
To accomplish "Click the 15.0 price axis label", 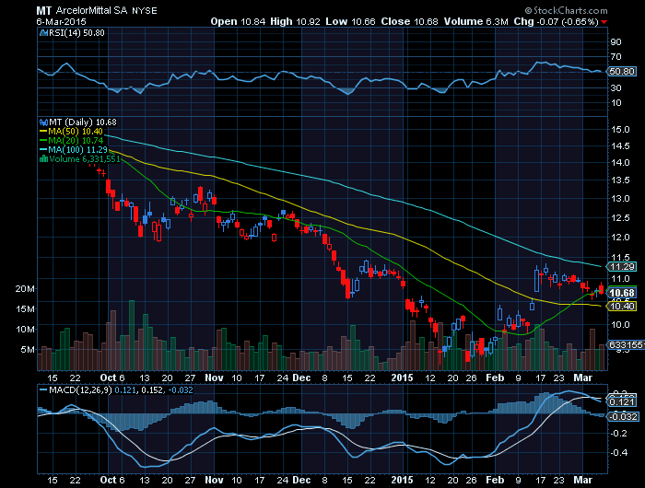I will point(620,130).
